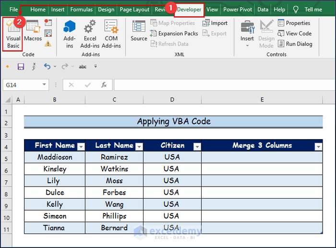The height and width of the screenshot is (248, 336).
Task: Switch to the Formulas tab
Action: click(82, 10)
